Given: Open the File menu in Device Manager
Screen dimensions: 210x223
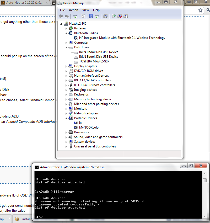Looking at the screenshot, I should click(x=62, y=10).
